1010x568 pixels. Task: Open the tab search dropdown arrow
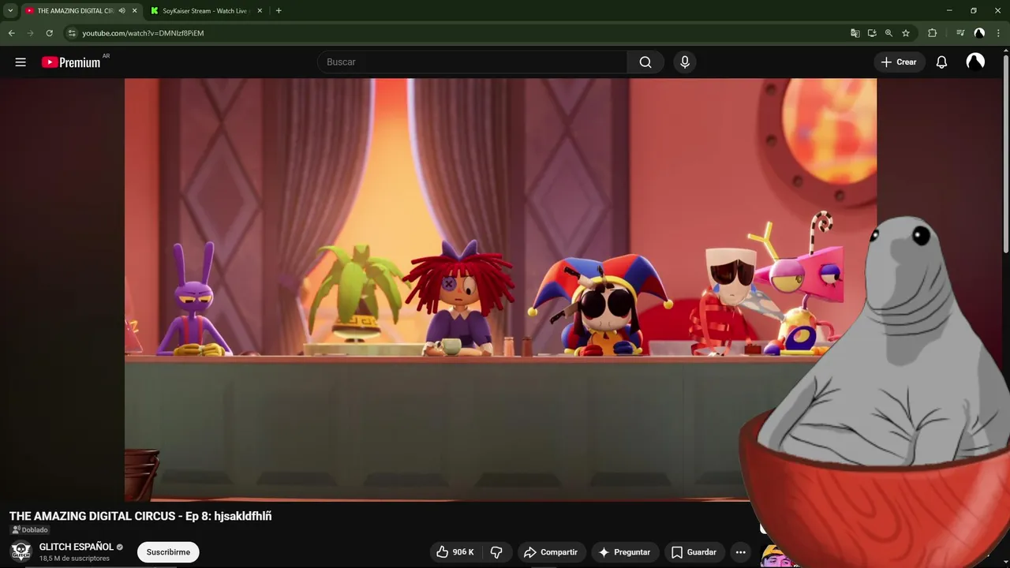point(10,11)
